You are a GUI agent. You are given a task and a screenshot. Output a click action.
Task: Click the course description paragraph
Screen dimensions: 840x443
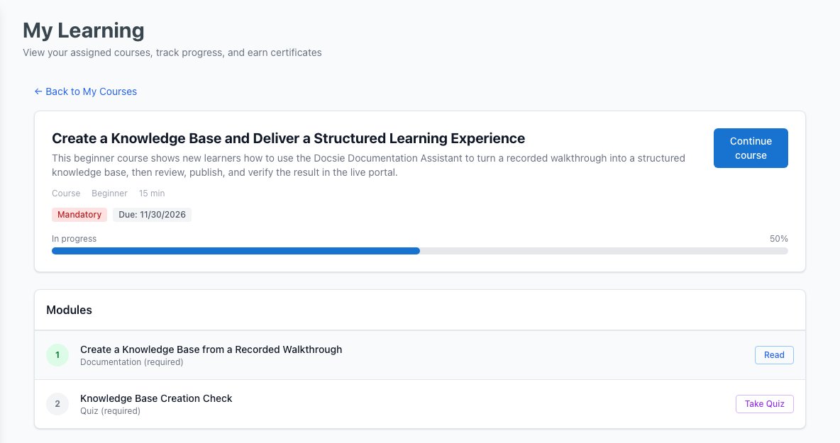[369, 165]
